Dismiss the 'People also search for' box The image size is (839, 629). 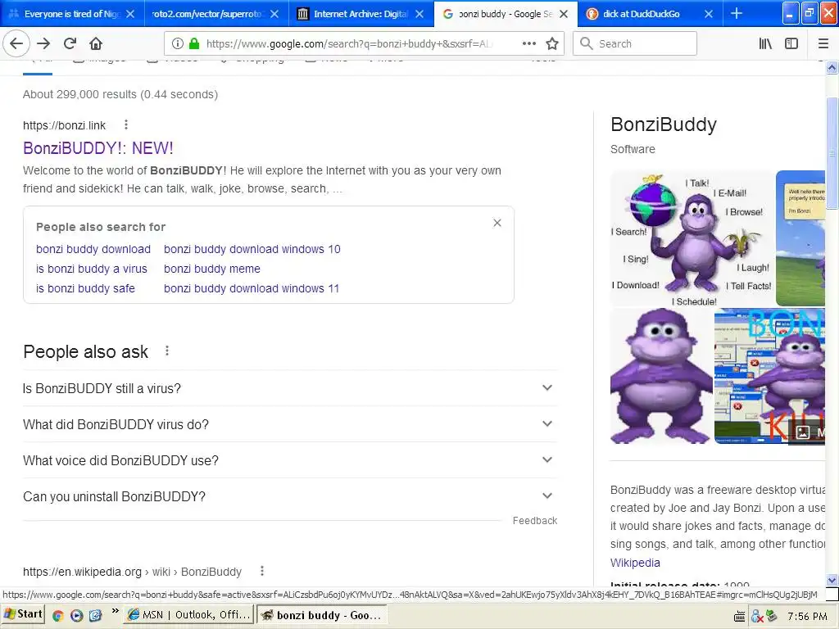pos(497,223)
